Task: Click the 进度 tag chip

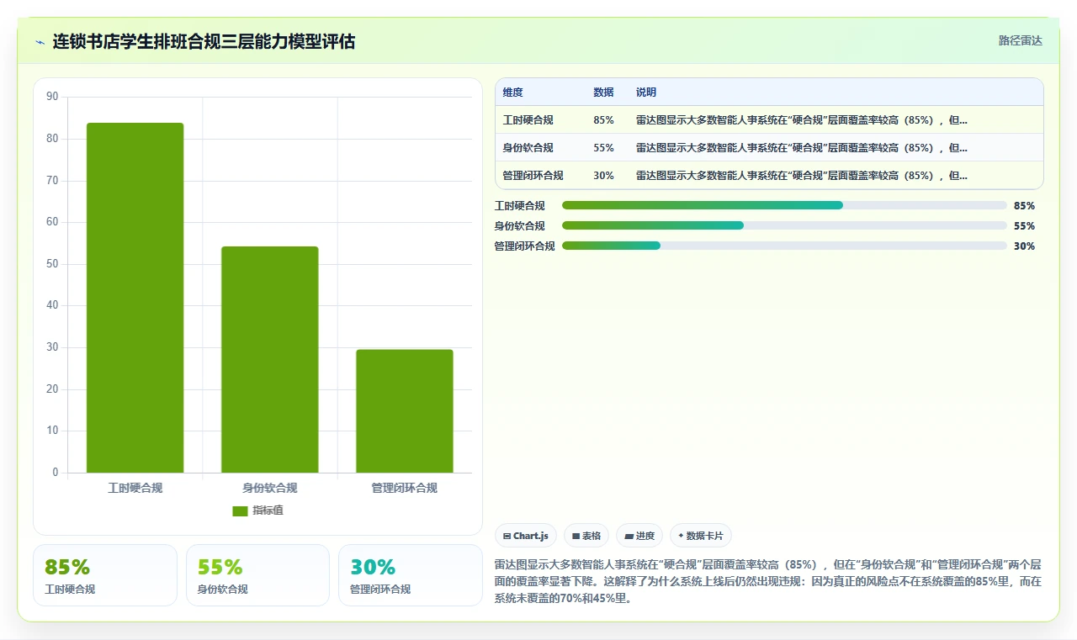Action: (x=639, y=536)
